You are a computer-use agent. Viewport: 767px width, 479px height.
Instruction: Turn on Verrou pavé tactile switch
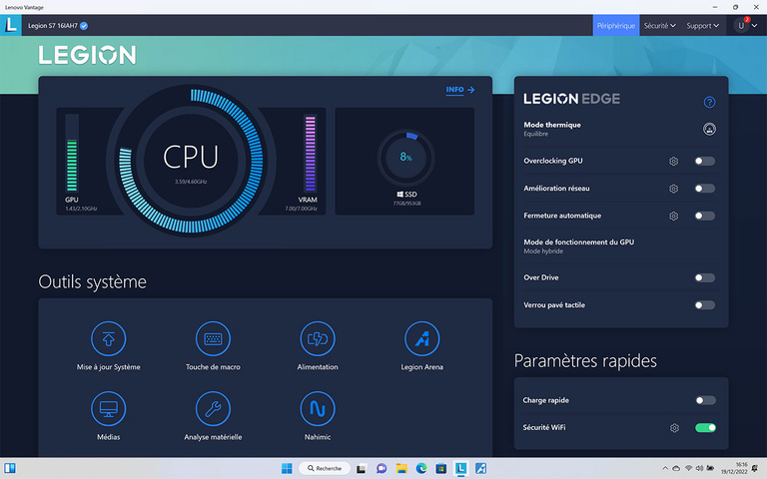click(x=705, y=305)
